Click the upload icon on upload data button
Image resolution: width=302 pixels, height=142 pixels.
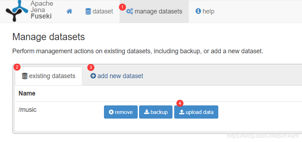[182, 112]
